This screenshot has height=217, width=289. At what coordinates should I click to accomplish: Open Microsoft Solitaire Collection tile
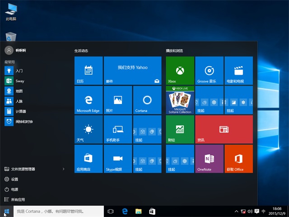[180, 100]
